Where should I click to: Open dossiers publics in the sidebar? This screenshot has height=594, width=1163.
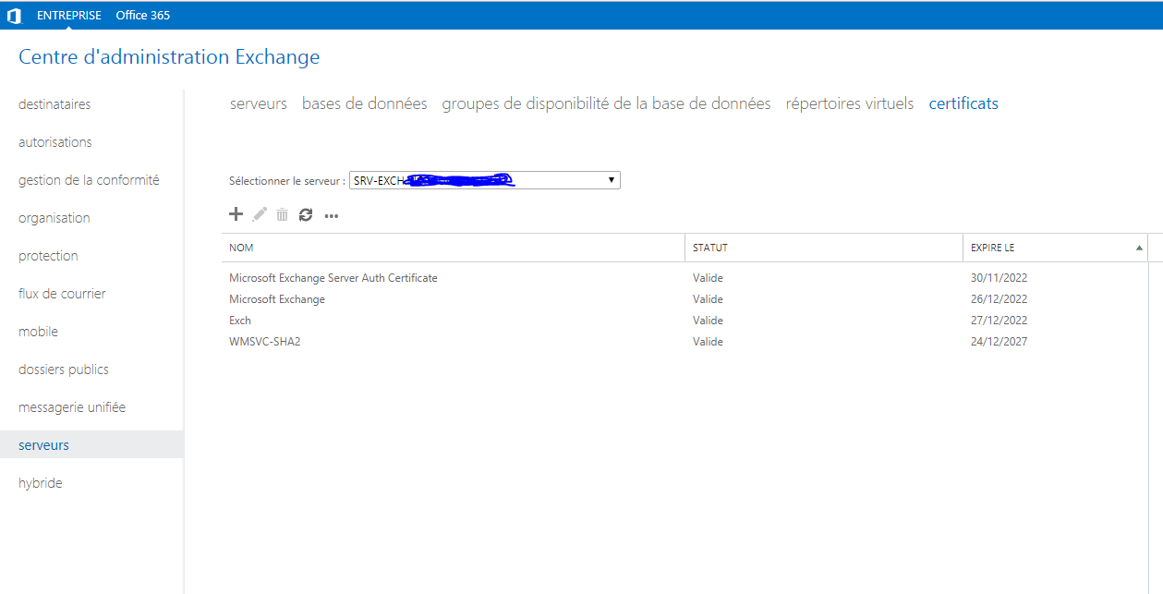click(64, 370)
